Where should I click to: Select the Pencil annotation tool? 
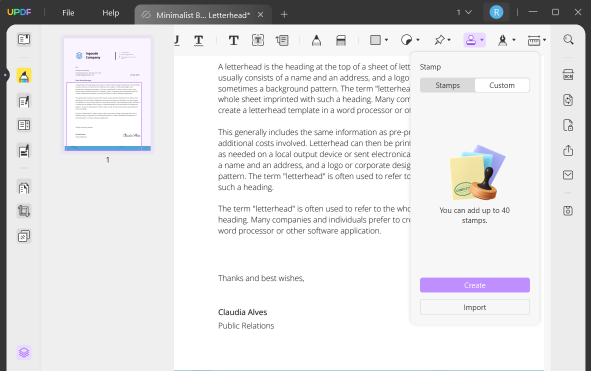pos(316,39)
